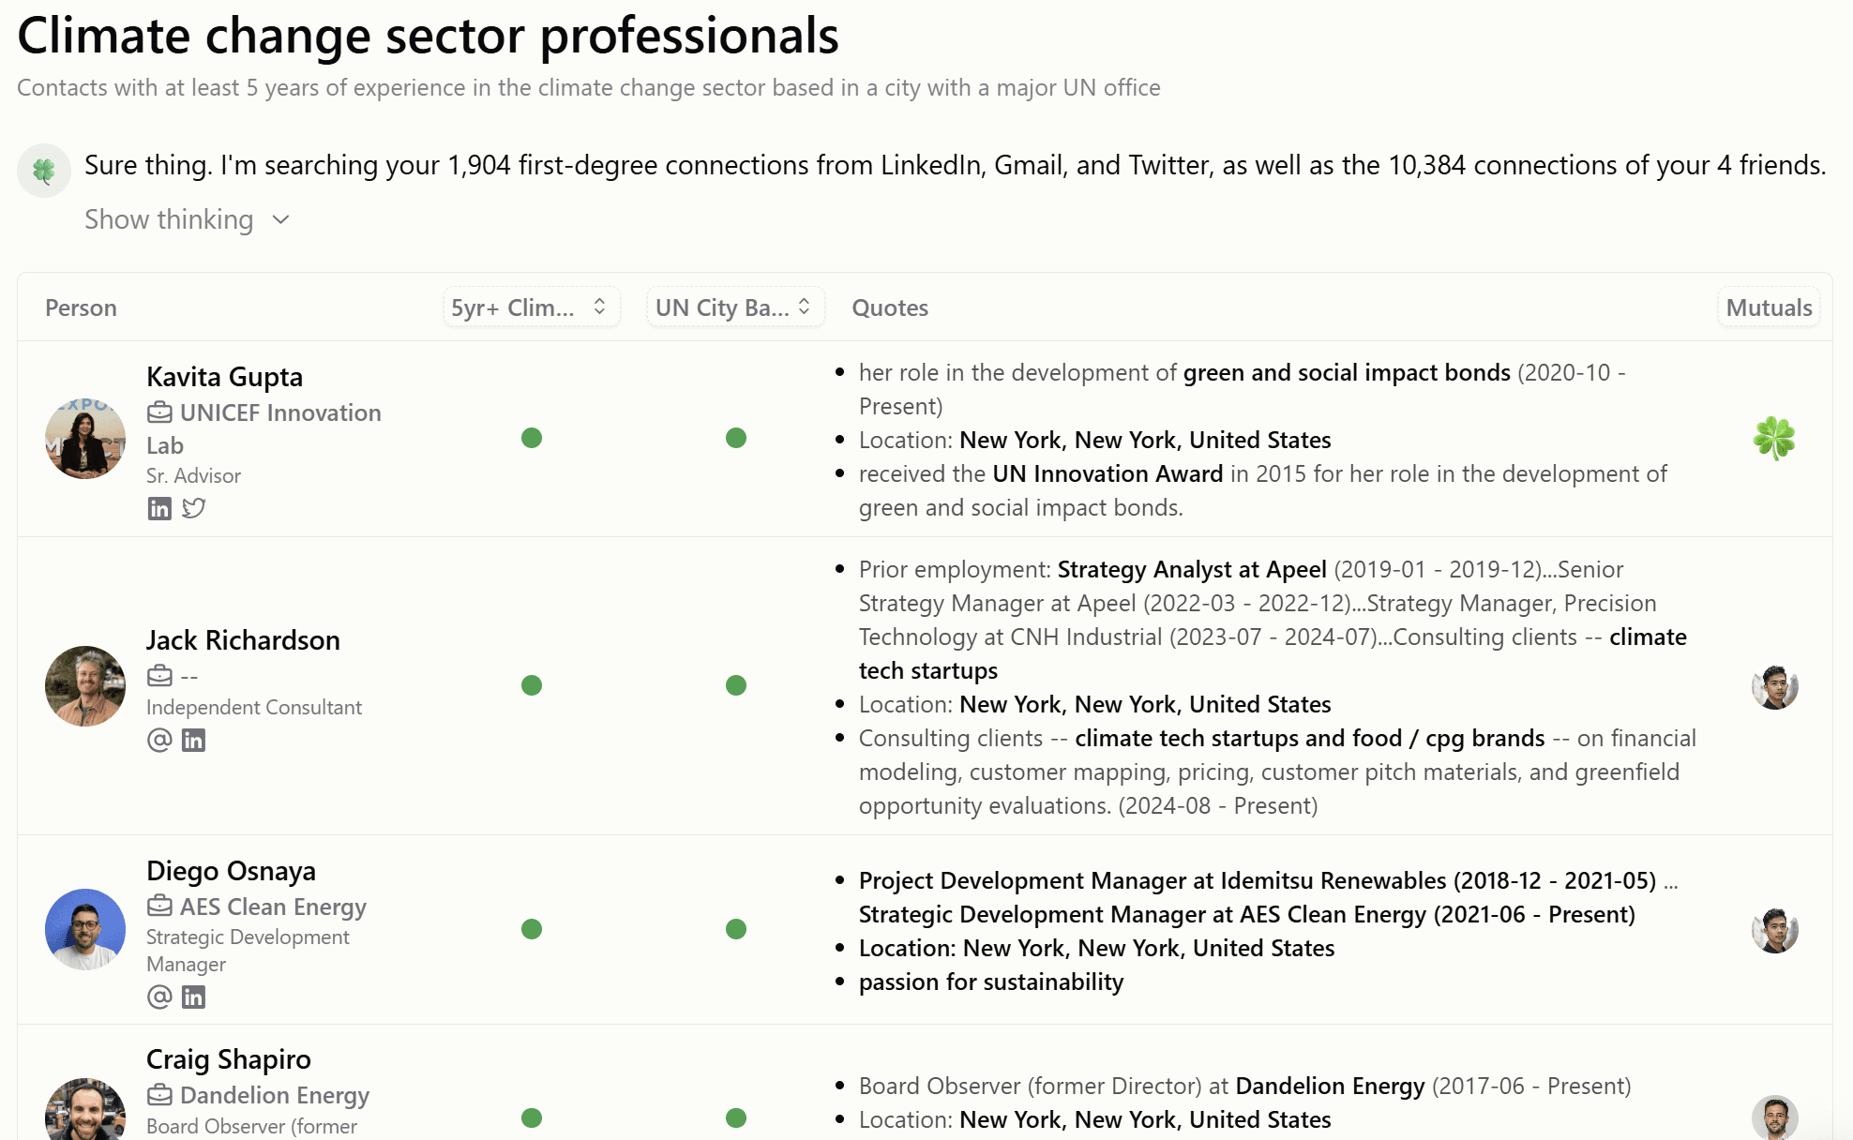1853x1140 pixels.
Task: Click green 5yr+ Climate dot for Diego Osnaya
Action: [x=532, y=929]
